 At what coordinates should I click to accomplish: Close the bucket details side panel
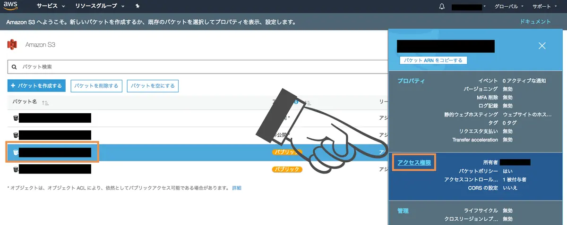[542, 46]
